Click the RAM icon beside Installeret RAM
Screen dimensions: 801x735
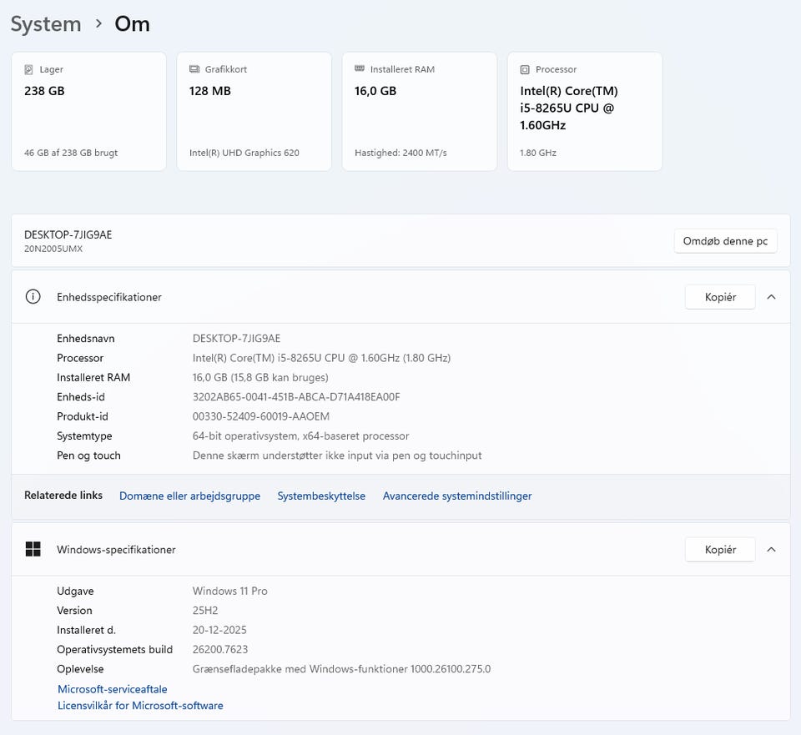coord(360,69)
